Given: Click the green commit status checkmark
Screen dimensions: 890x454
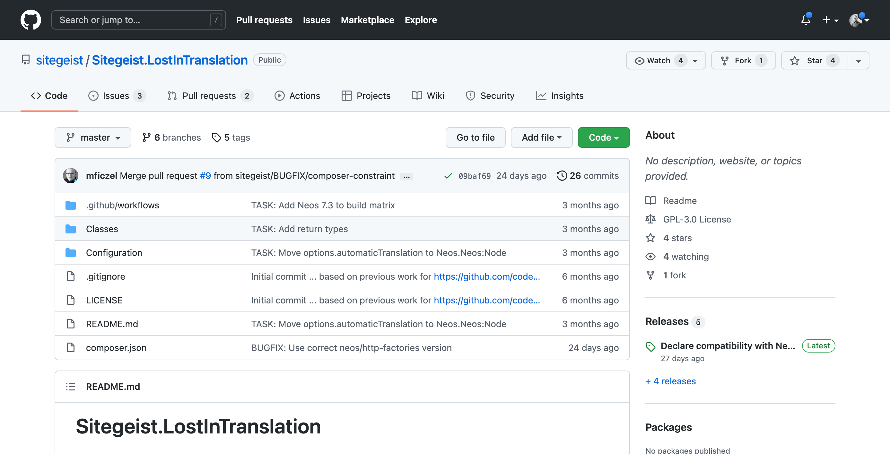Looking at the screenshot, I should [448, 176].
